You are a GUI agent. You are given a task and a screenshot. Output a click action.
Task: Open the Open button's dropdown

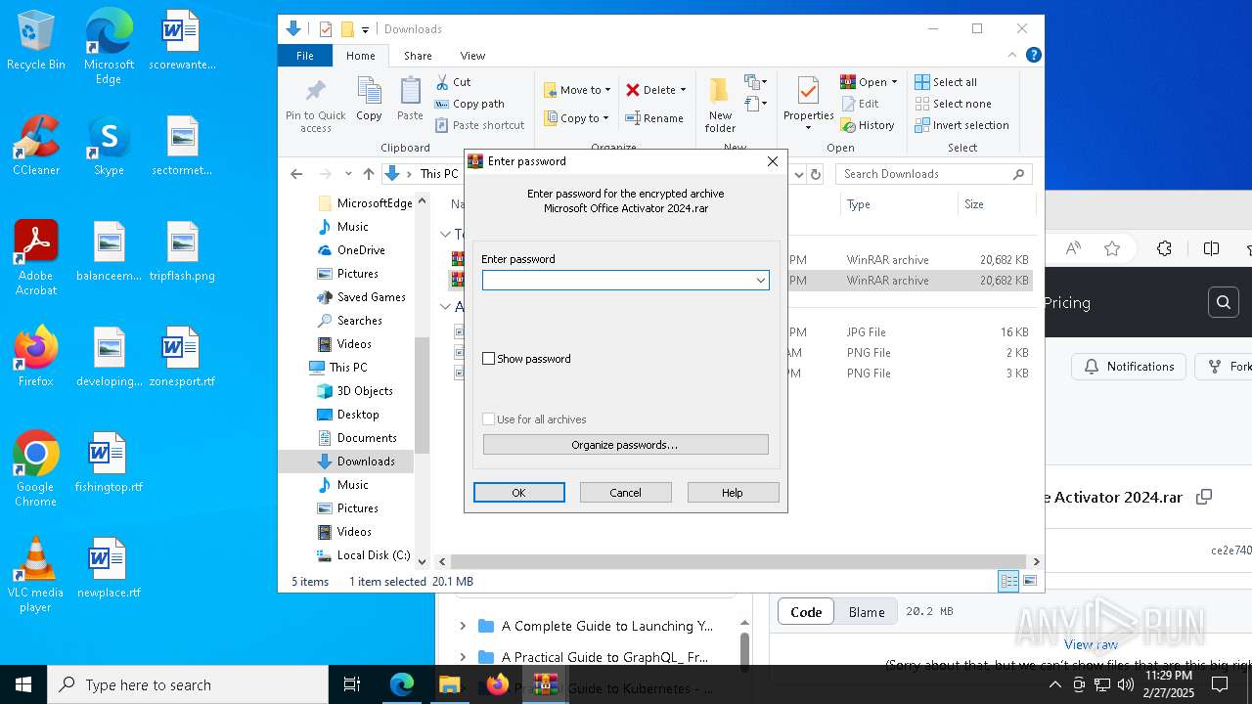(x=894, y=82)
